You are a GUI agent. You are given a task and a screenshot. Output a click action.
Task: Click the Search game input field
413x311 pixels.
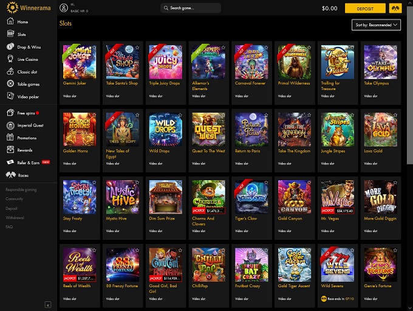[191, 8]
